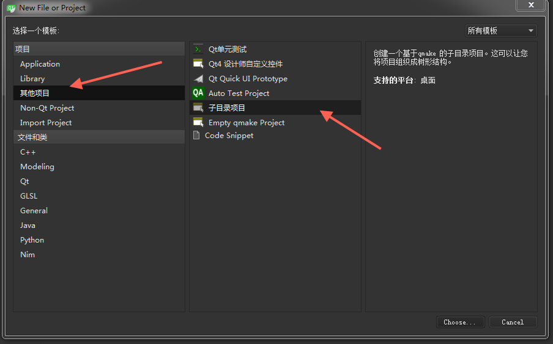Choose the Qt4 设计师自定义控件 template

[x=275, y=64]
